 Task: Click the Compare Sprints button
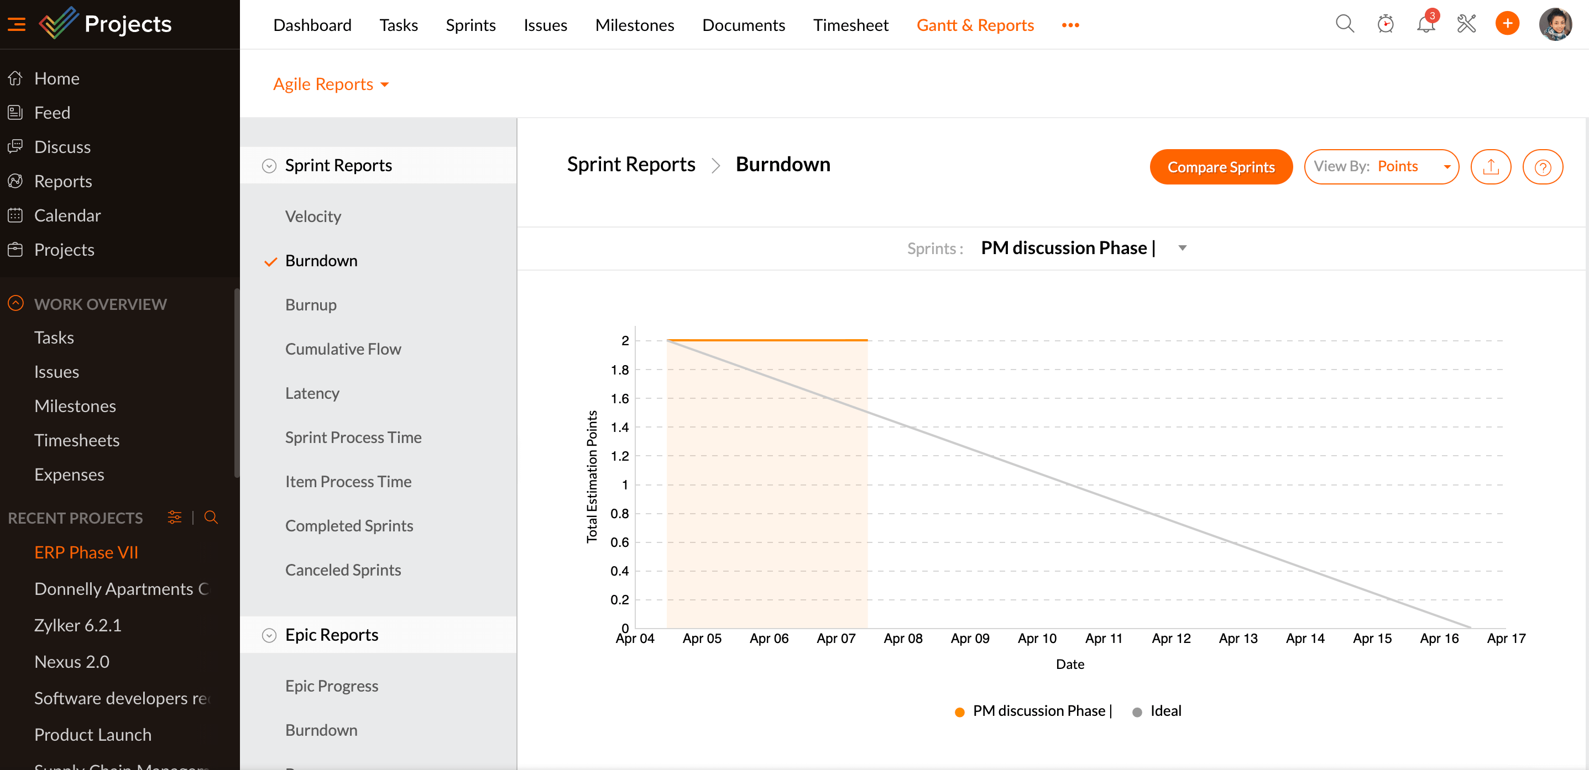[x=1220, y=167]
